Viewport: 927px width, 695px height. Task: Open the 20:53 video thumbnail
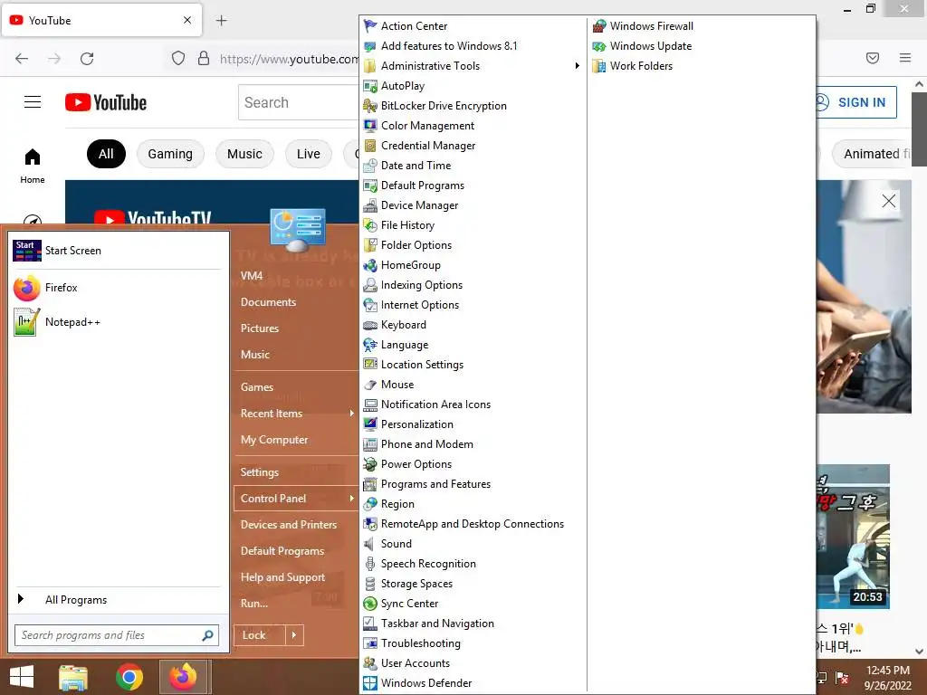click(853, 537)
